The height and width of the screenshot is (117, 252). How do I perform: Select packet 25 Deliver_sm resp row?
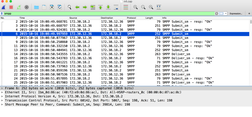[x=125, y=83]
